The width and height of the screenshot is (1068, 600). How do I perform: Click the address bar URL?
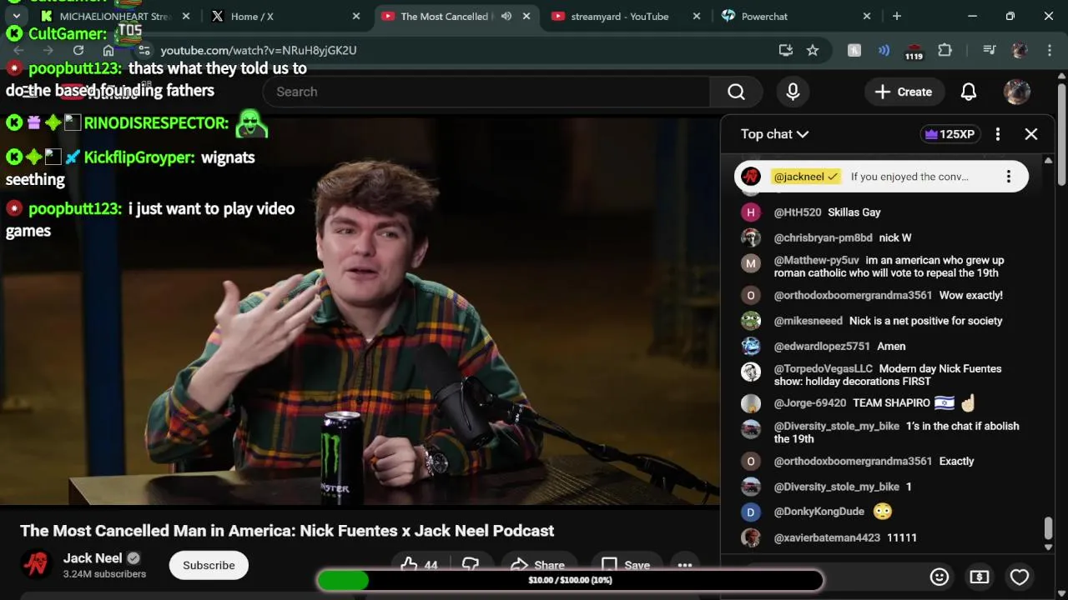259,50
